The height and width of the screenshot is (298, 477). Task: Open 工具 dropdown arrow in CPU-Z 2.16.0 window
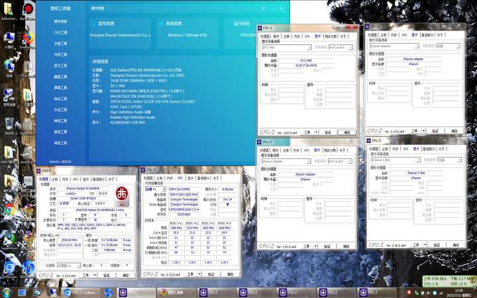coord(425,245)
